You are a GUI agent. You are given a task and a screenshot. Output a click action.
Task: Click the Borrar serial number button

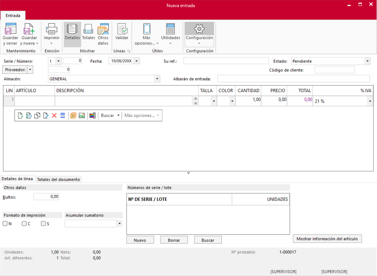(x=174, y=240)
